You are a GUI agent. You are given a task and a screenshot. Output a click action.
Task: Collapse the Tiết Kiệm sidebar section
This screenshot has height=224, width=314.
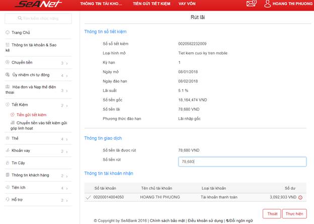[x=66, y=105]
